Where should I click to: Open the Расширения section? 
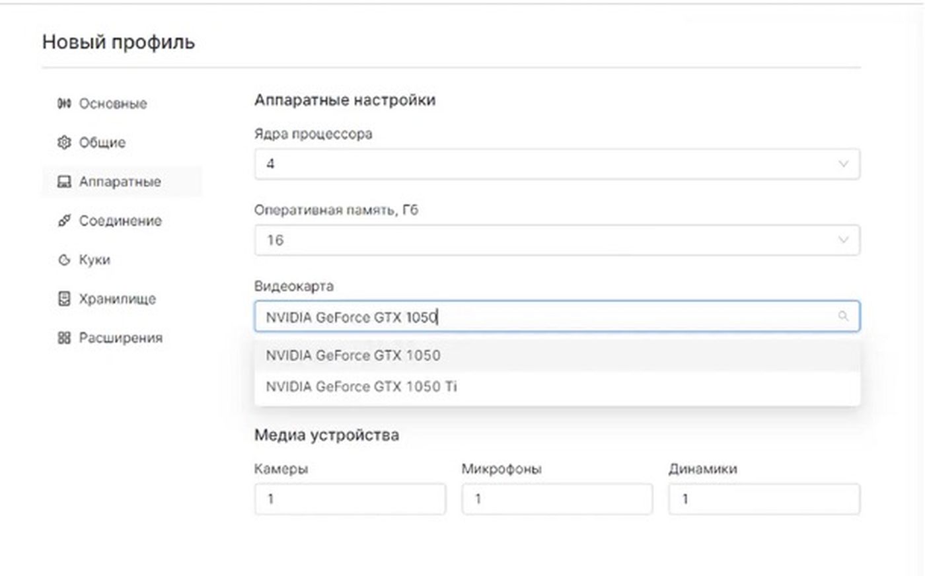122,338
